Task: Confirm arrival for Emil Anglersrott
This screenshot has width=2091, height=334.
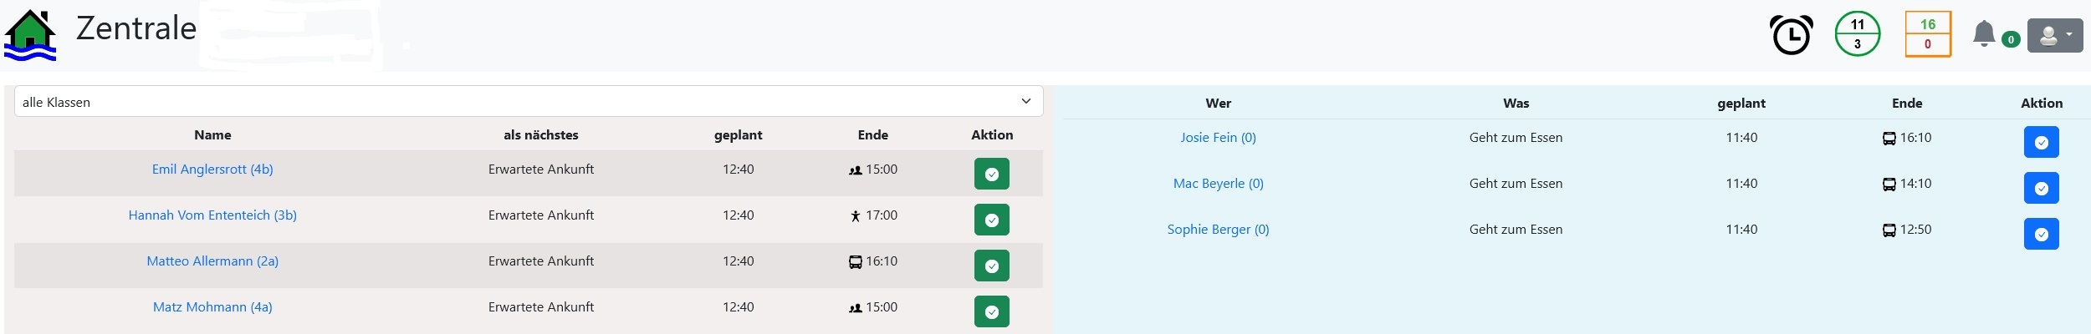Action: tap(991, 175)
